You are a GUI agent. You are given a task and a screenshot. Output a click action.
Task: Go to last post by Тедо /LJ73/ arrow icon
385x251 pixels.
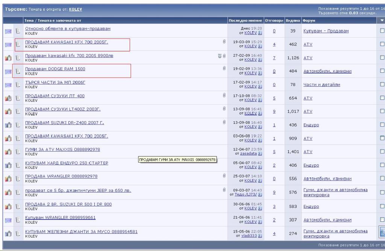[260, 195]
